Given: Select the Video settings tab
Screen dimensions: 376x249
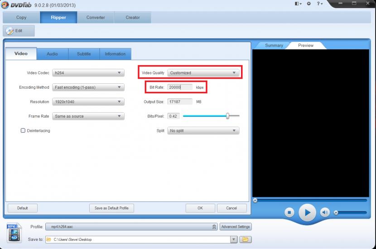Looking at the screenshot, I should 21,54.
